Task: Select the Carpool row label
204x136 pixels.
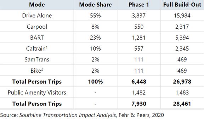Action: click(x=37, y=27)
